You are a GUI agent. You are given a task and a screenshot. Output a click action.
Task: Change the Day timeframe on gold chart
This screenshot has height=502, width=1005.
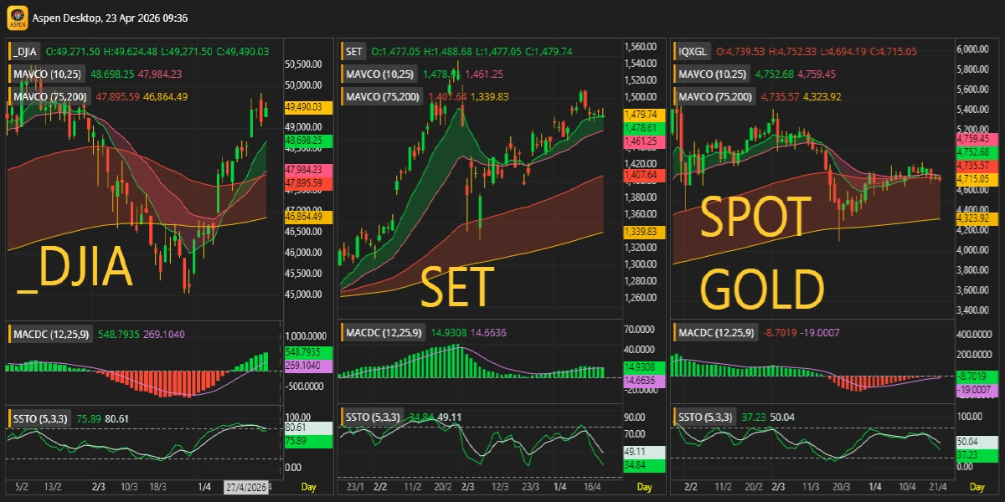(977, 487)
